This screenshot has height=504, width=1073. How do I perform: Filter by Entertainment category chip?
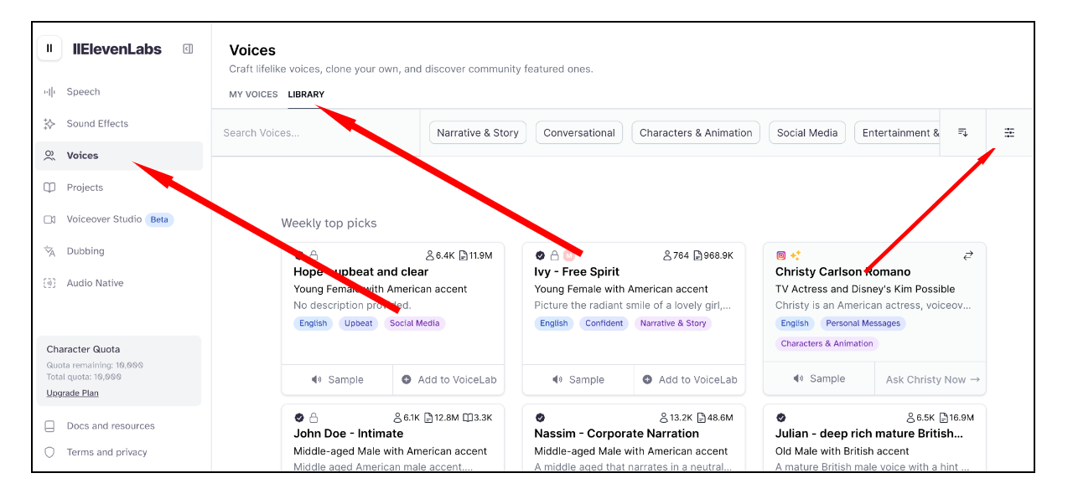(897, 132)
